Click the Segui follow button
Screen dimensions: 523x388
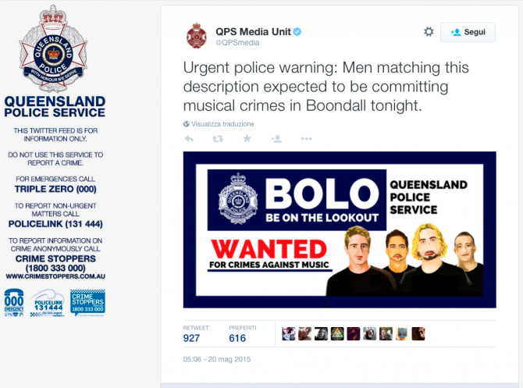coord(468,32)
